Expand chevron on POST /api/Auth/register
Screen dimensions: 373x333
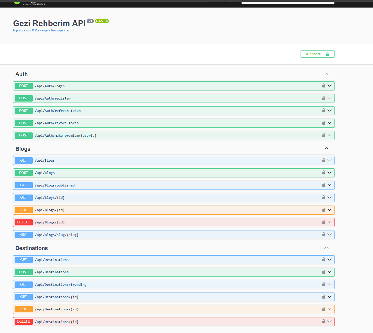329,98
